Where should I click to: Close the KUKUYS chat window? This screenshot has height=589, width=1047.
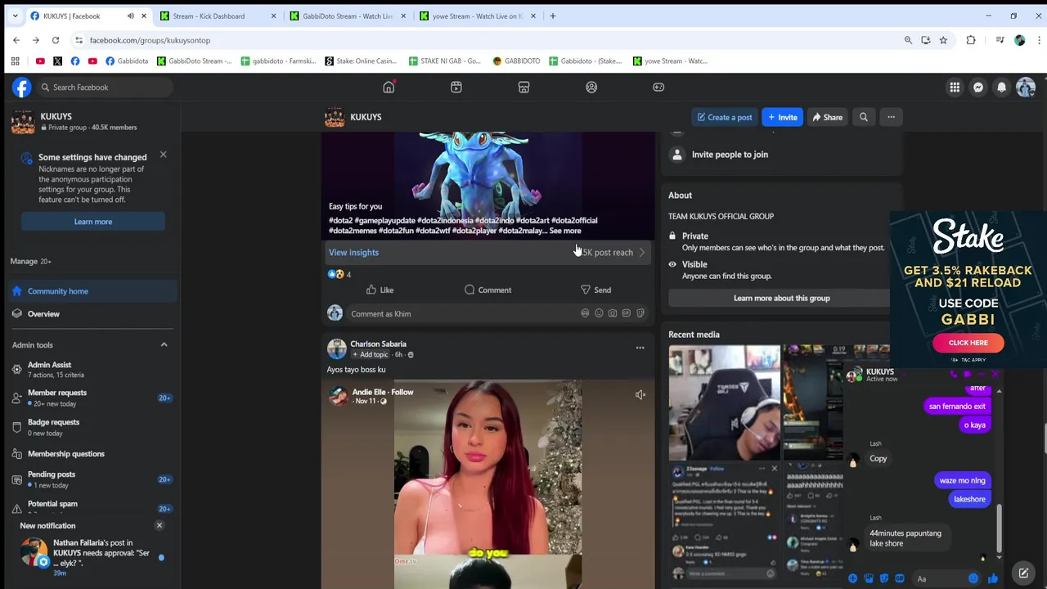pyautogui.click(x=995, y=374)
